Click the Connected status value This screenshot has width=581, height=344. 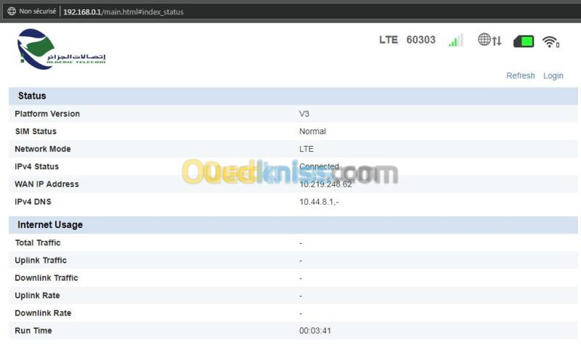point(319,167)
